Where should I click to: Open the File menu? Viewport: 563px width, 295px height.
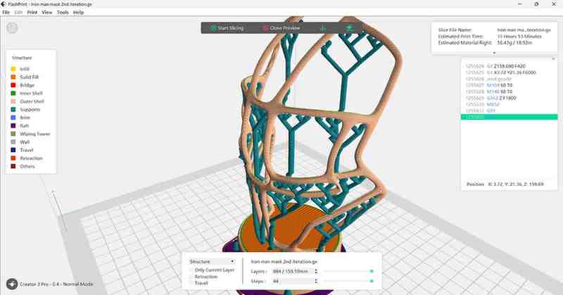coord(6,12)
